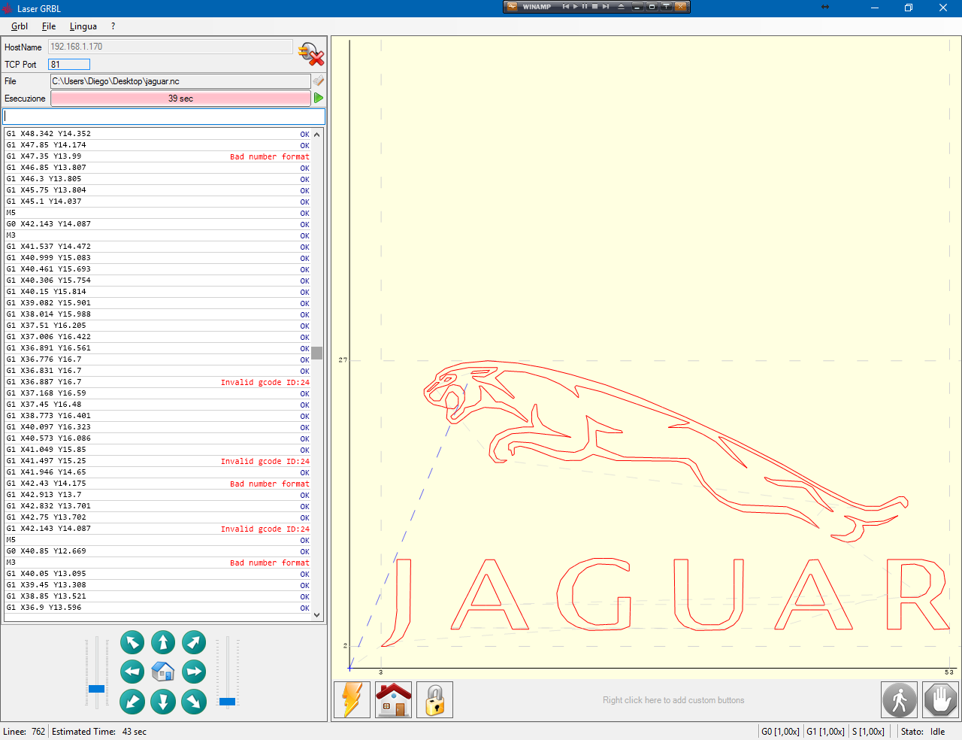This screenshot has width=962, height=740.
Task: Click the G1 [1,00x] status override
Action: 825,732
